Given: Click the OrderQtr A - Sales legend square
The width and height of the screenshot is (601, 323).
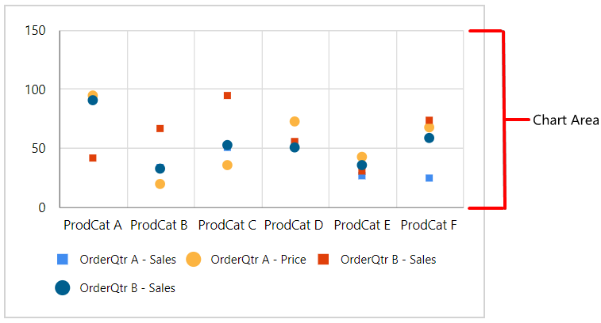Looking at the screenshot, I should 63,259.
